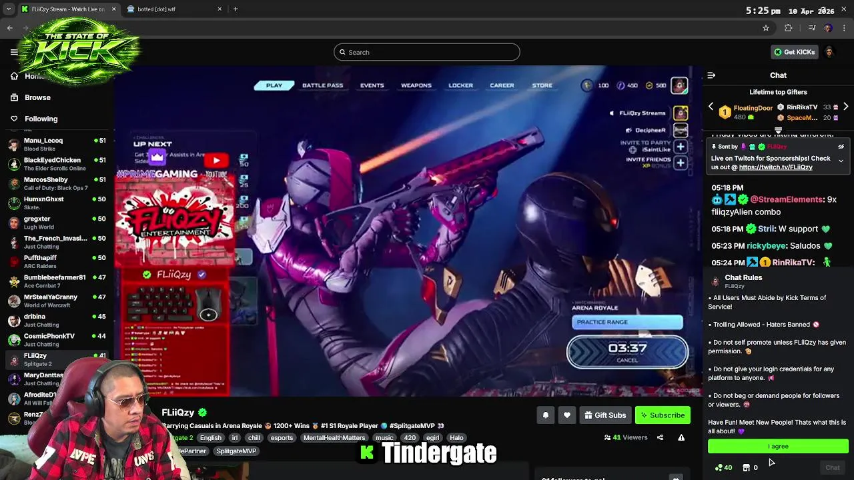Image resolution: width=854 pixels, height=480 pixels.
Task: Click the Manu_Lecoq channel avatar
Action: click(14, 145)
